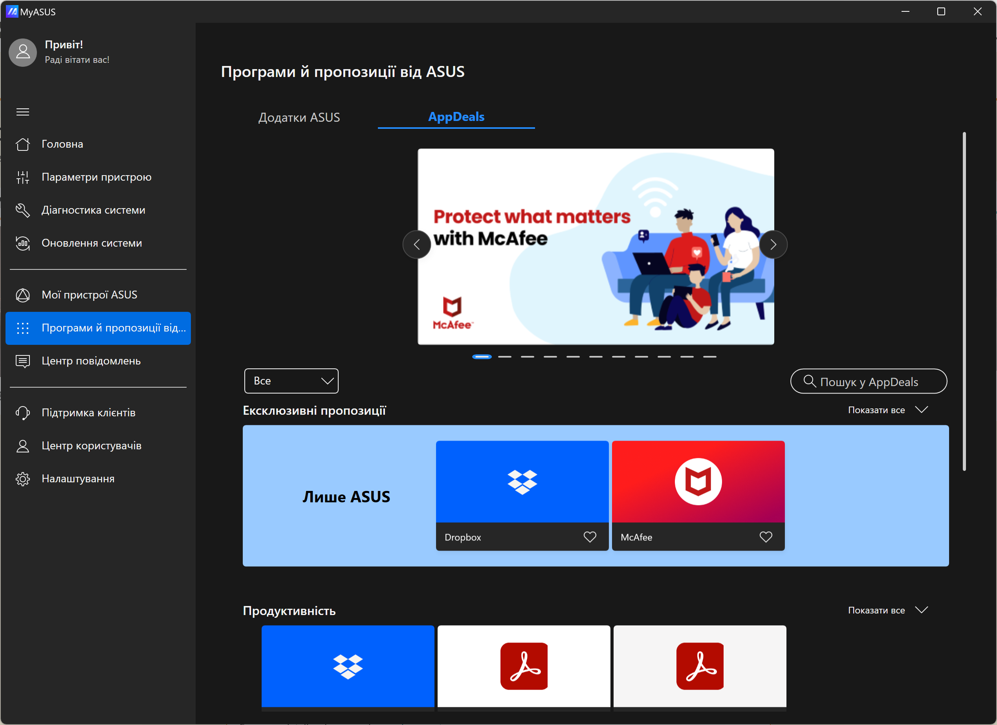Viewport: 997px width, 725px height.
Task: Switch to the AppDeals tab
Action: pyautogui.click(x=456, y=117)
